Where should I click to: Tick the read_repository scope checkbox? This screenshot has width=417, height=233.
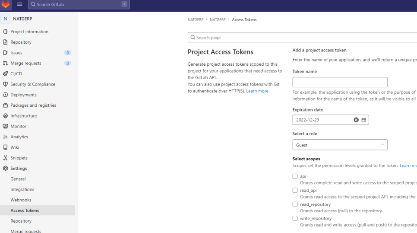pyautogui.click(x=295, y=204)
